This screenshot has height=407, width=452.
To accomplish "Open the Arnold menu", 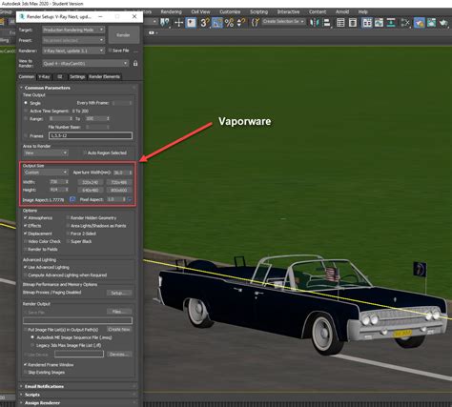I will pos(342,11).
